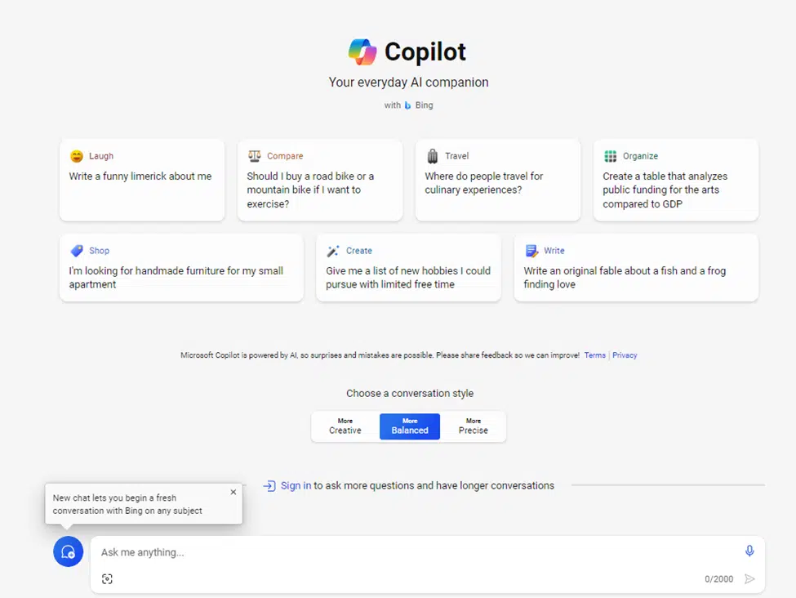Close the New chat tooltip
This screenshot has height=598, width=796.
(233, 493)
